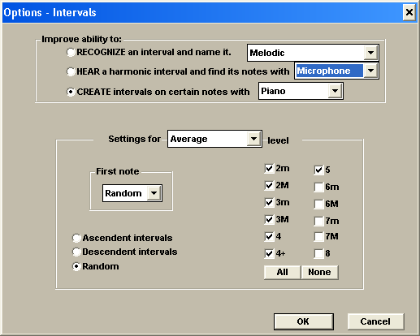This screenshot has width=420, height=336.
Task: Confirm settings with the OK button
Action: point(303,321)
